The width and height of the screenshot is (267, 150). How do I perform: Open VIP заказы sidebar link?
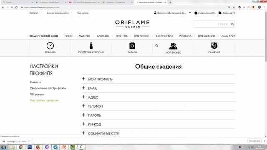click(x=37, y=94)
